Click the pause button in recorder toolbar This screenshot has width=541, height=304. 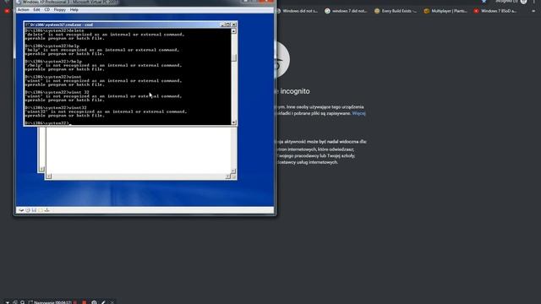coord(75,302)
